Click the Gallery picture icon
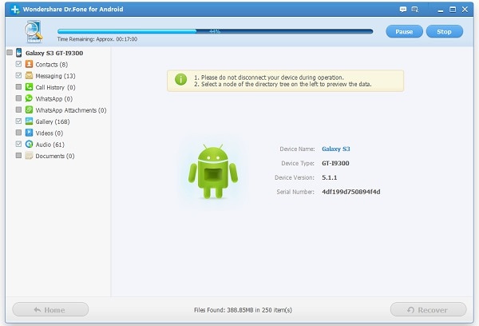This screenshot has width=479, height=326. point(29,121)
